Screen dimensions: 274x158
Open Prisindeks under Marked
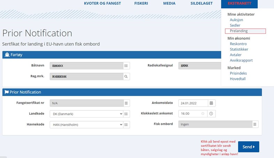238,73
